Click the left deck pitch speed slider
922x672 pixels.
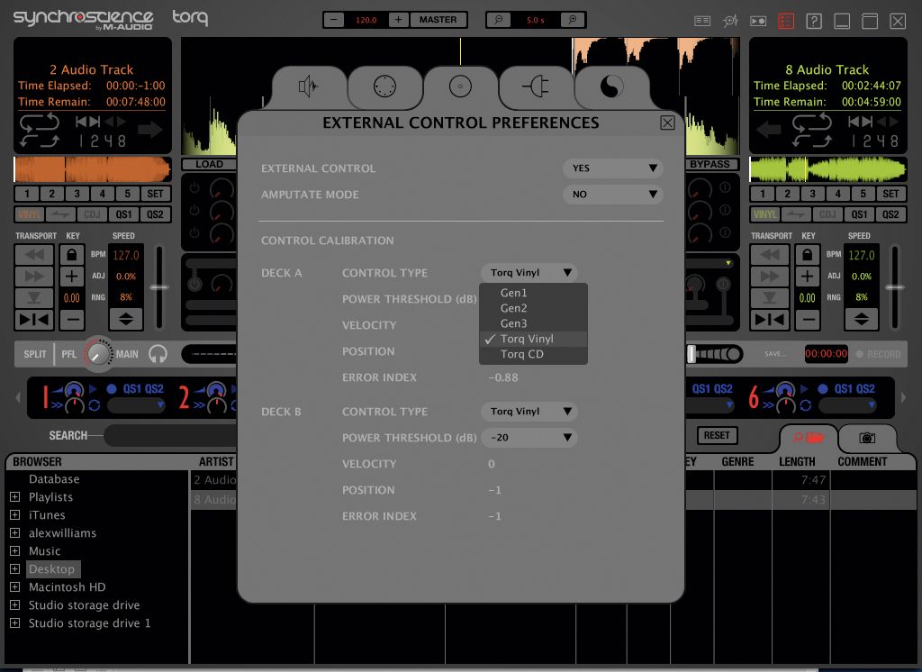click(158, 287)
